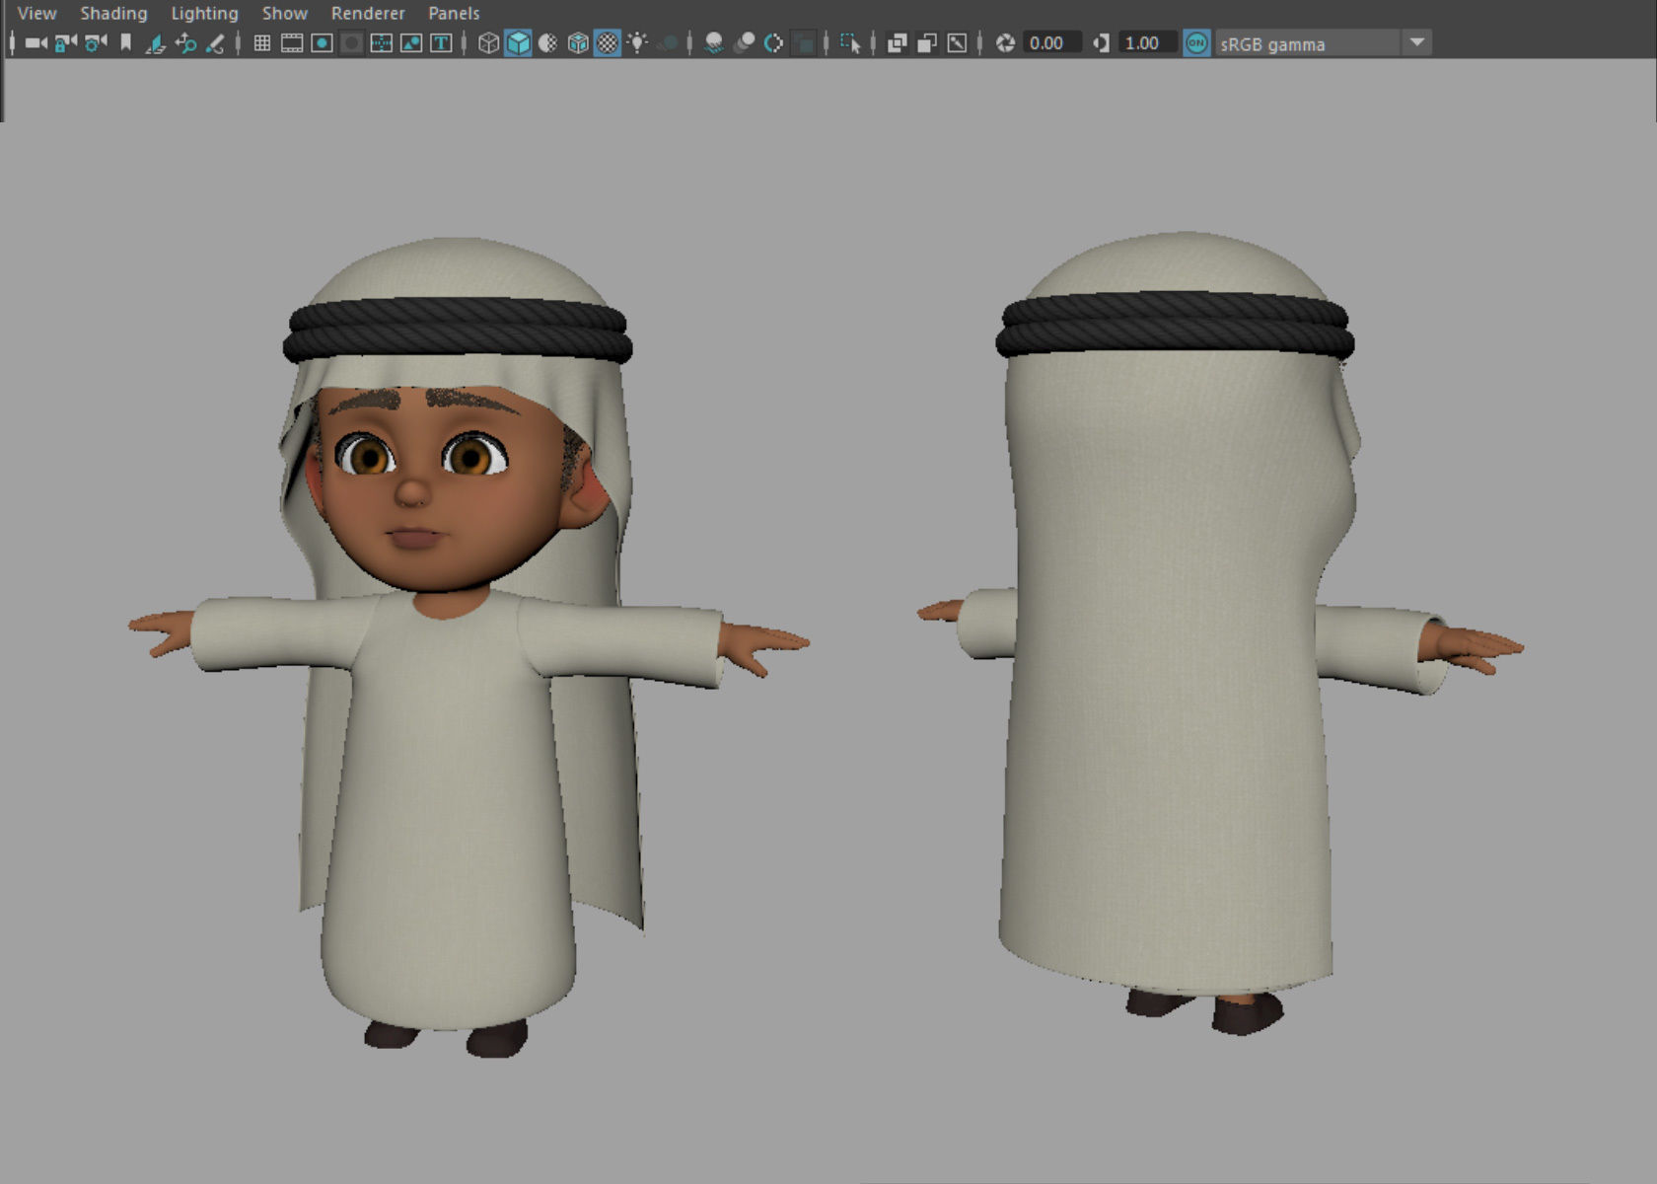
Task: Toggle the Film Gate icon
Action: (291, 42)
